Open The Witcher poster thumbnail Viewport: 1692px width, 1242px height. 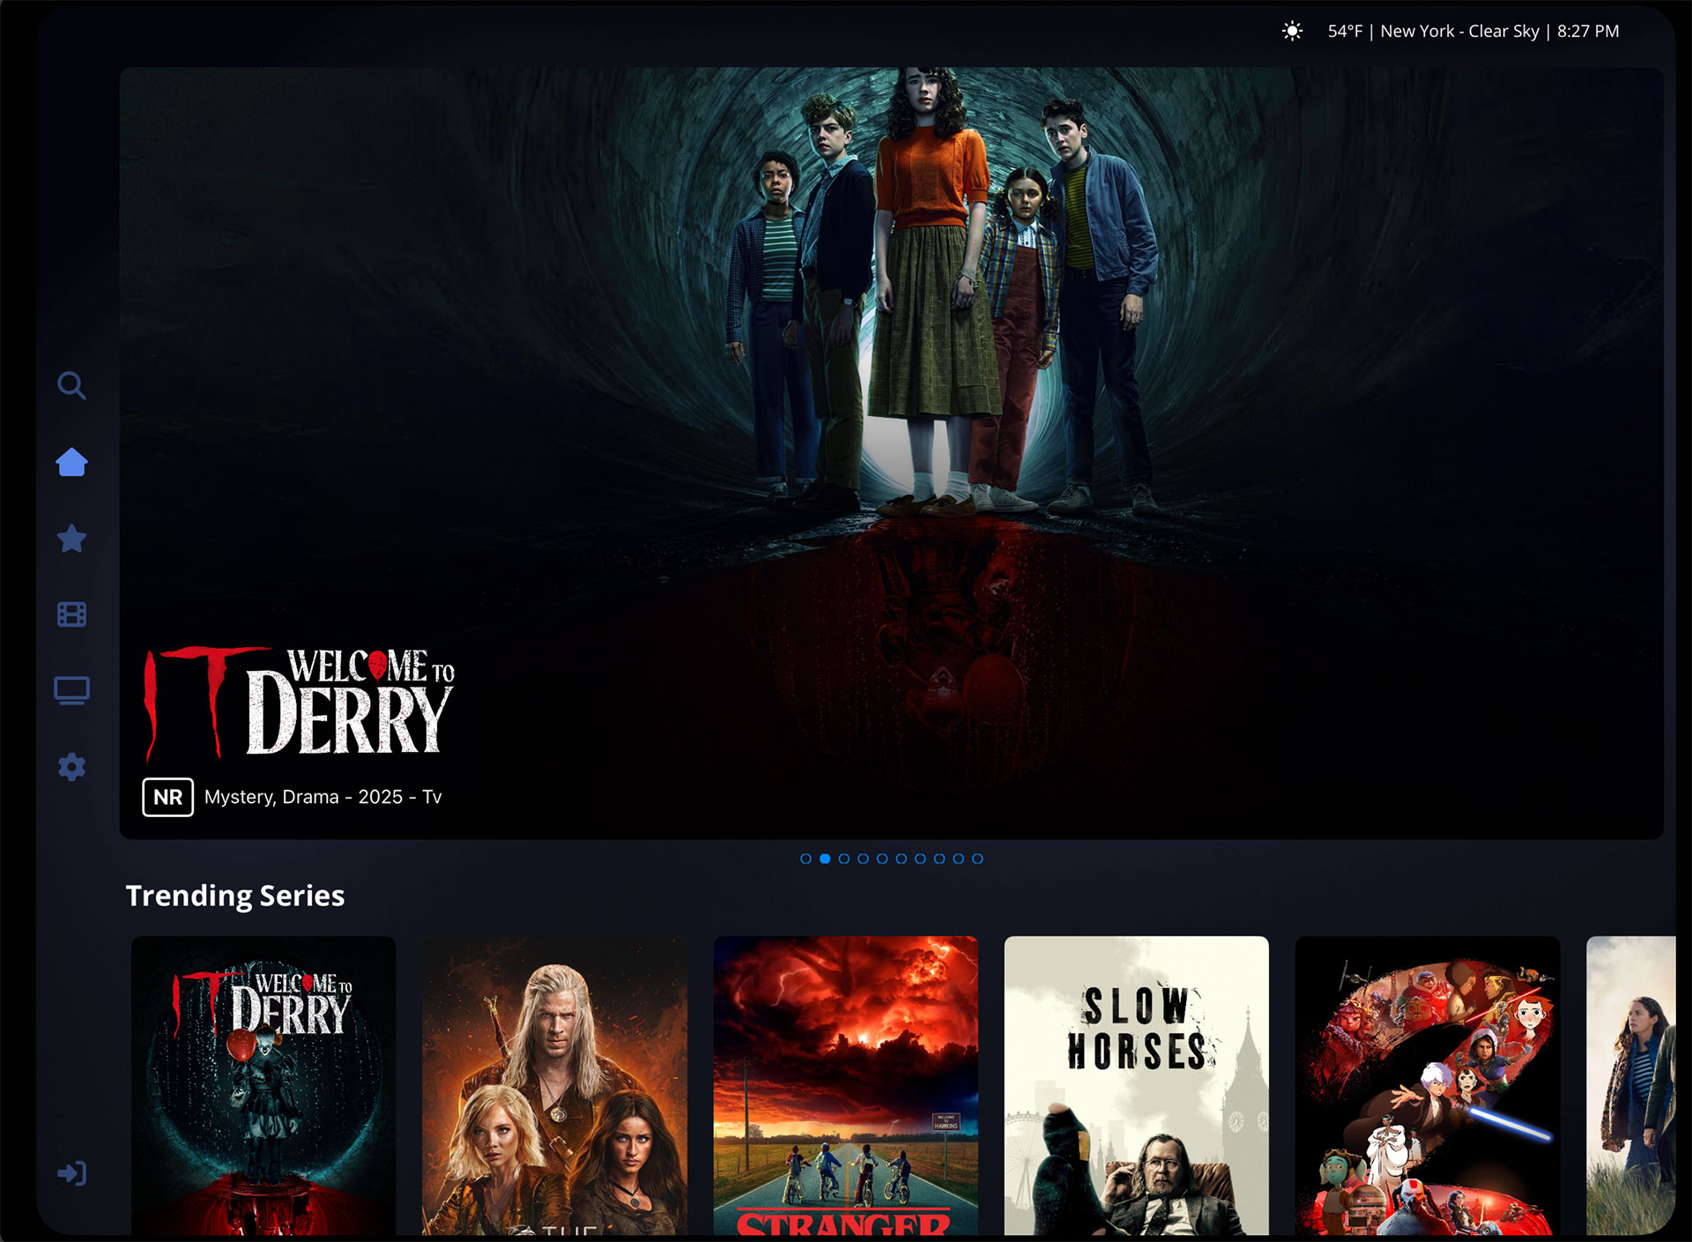coord(554,1086)
